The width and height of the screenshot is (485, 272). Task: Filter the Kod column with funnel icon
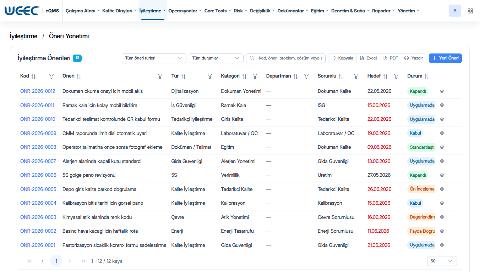pos(51,76)
